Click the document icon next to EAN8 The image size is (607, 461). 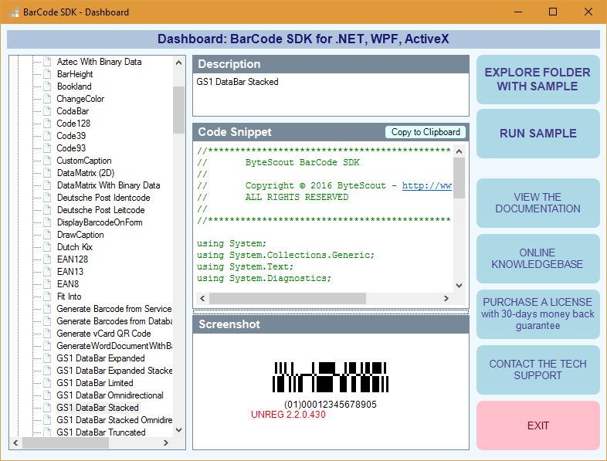[47, 284]
